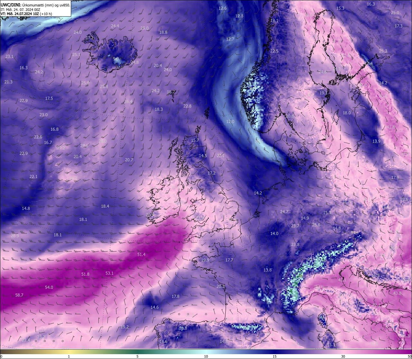412x359 pixels.
Task: Click the 17.3 value label
Action: pyautogui.click(x=398, y=26)
